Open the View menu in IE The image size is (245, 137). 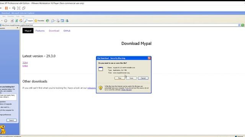coord(4,16)
